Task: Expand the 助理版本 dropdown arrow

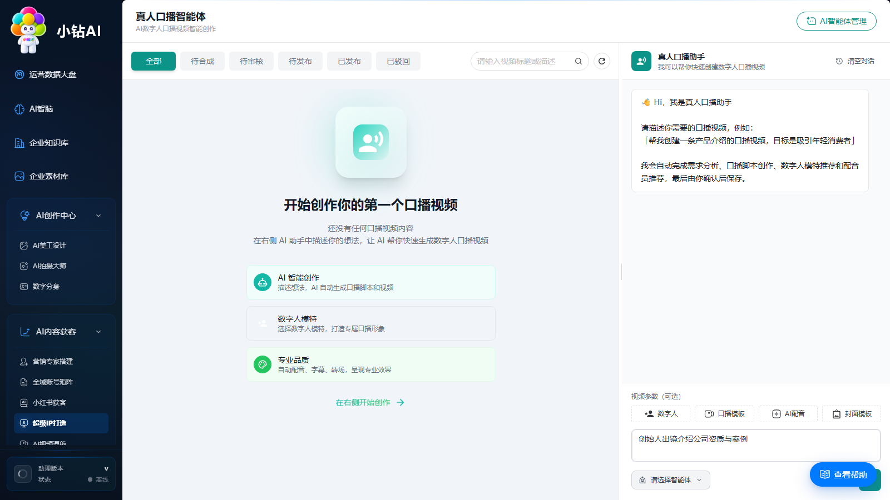Action: coord(106,469)
